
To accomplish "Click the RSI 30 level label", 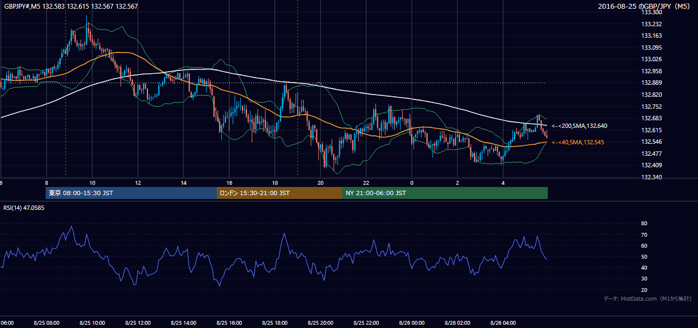I will (x=644, y=279).
